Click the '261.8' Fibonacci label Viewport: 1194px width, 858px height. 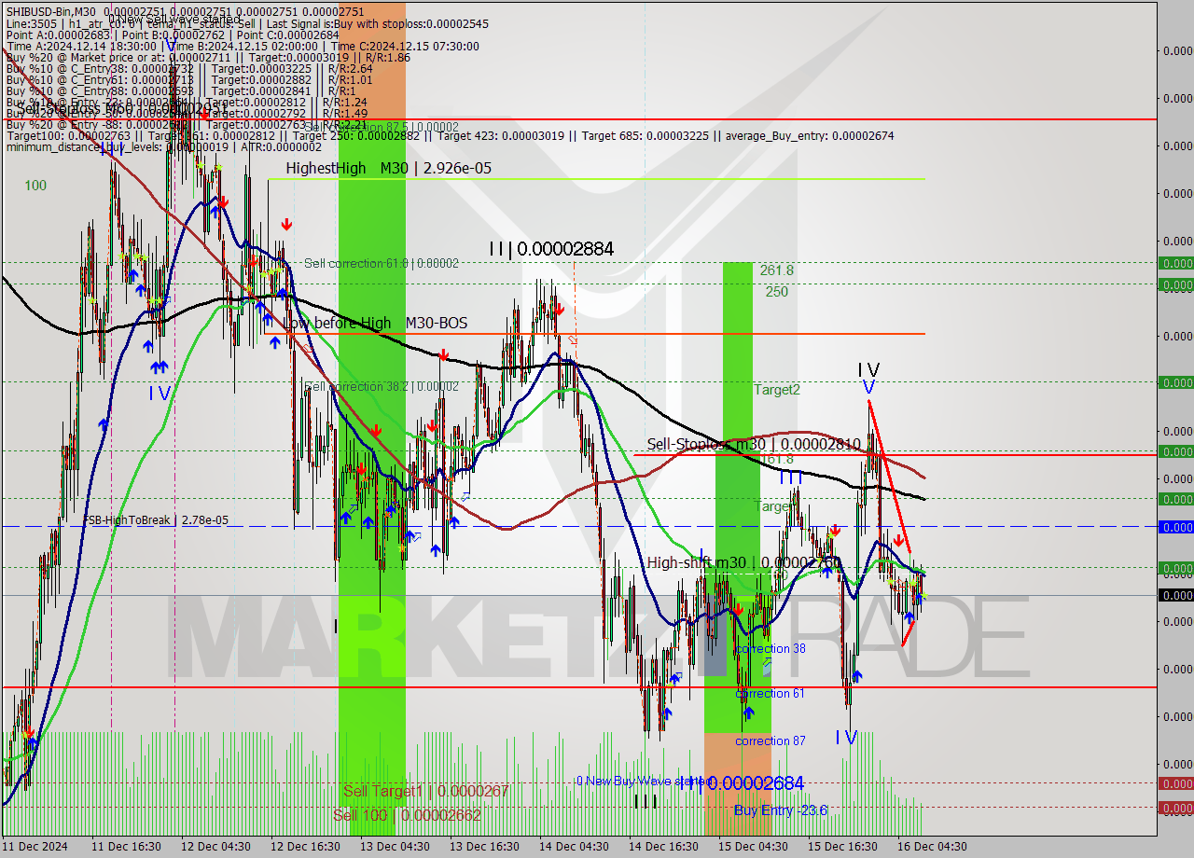click(776, 270)
